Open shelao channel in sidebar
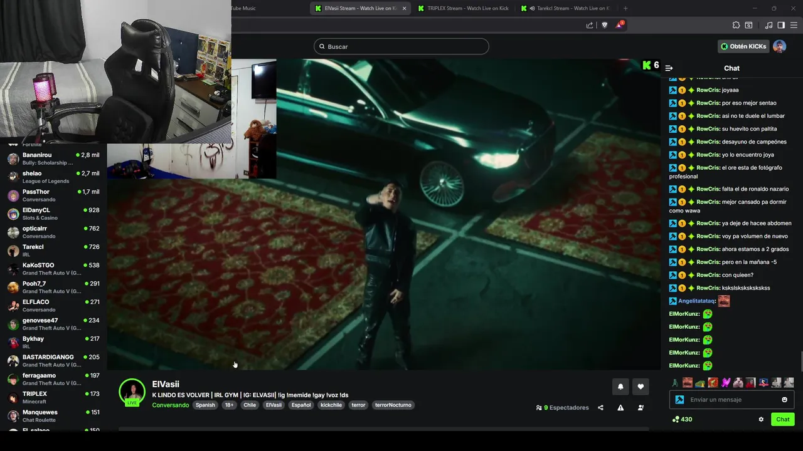Image resolution: width=803 pixels, height=451 pixels. pos(53,177)
